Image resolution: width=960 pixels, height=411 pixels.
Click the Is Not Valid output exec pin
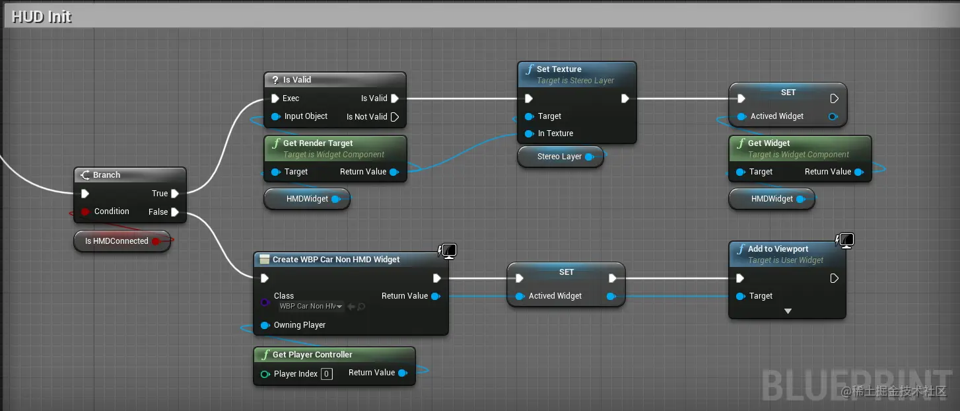coord(395,117)
